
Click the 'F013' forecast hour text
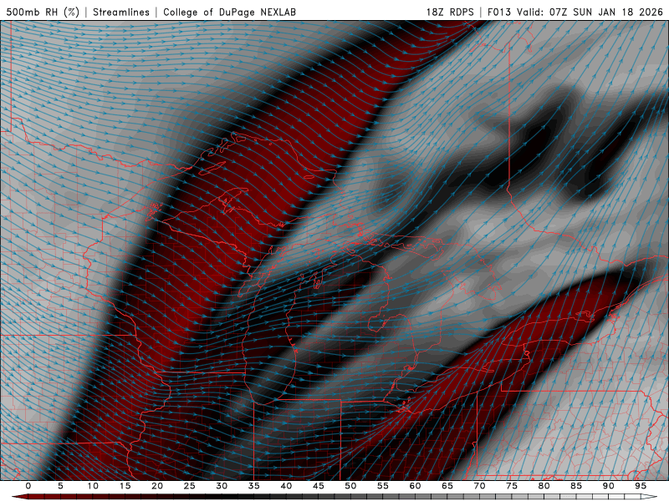point(498,12)
